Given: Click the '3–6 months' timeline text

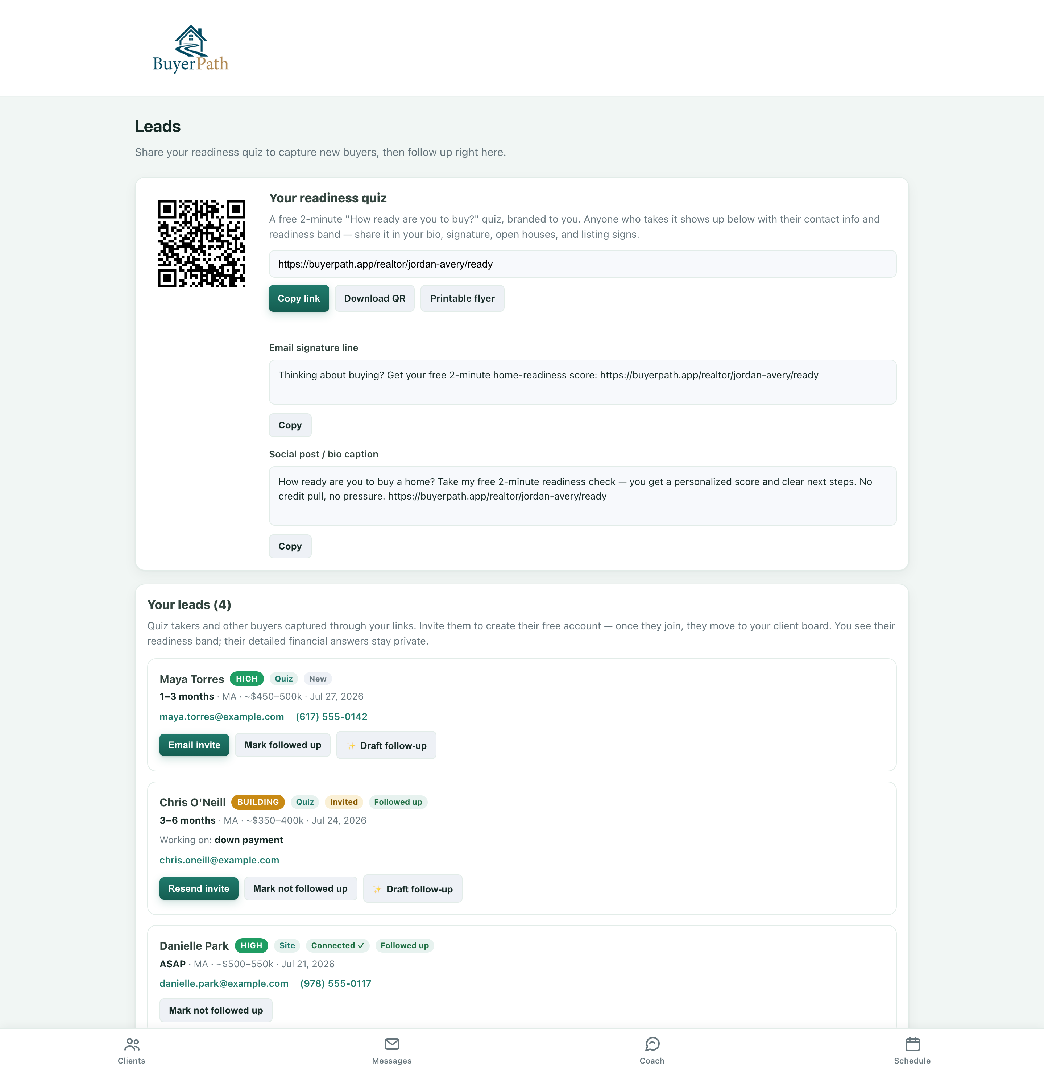Looking at the screenshot, I should tap(187, 820).
